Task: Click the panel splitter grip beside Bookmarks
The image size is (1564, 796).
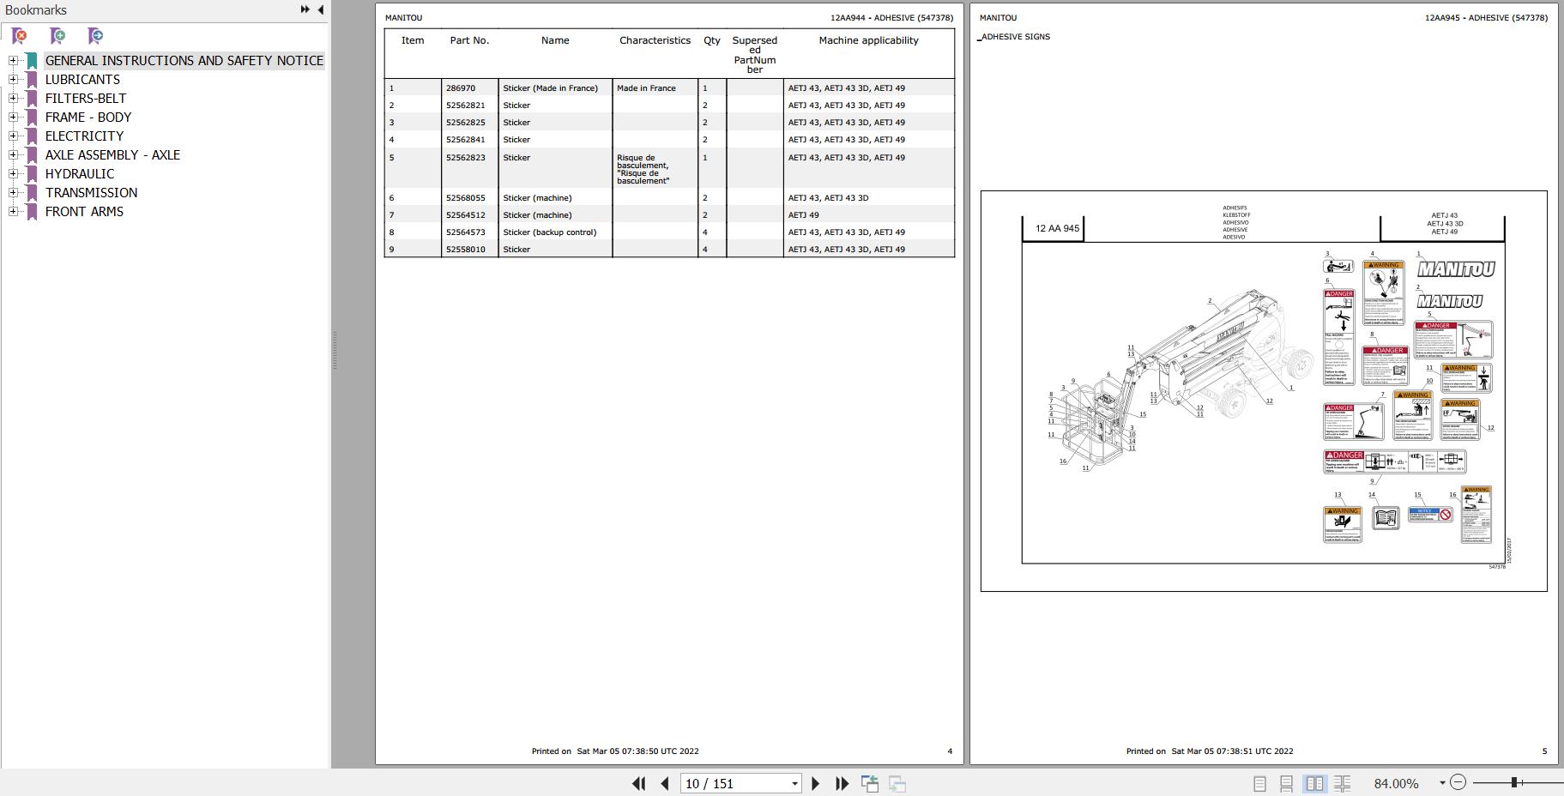Action: [335, 350]
